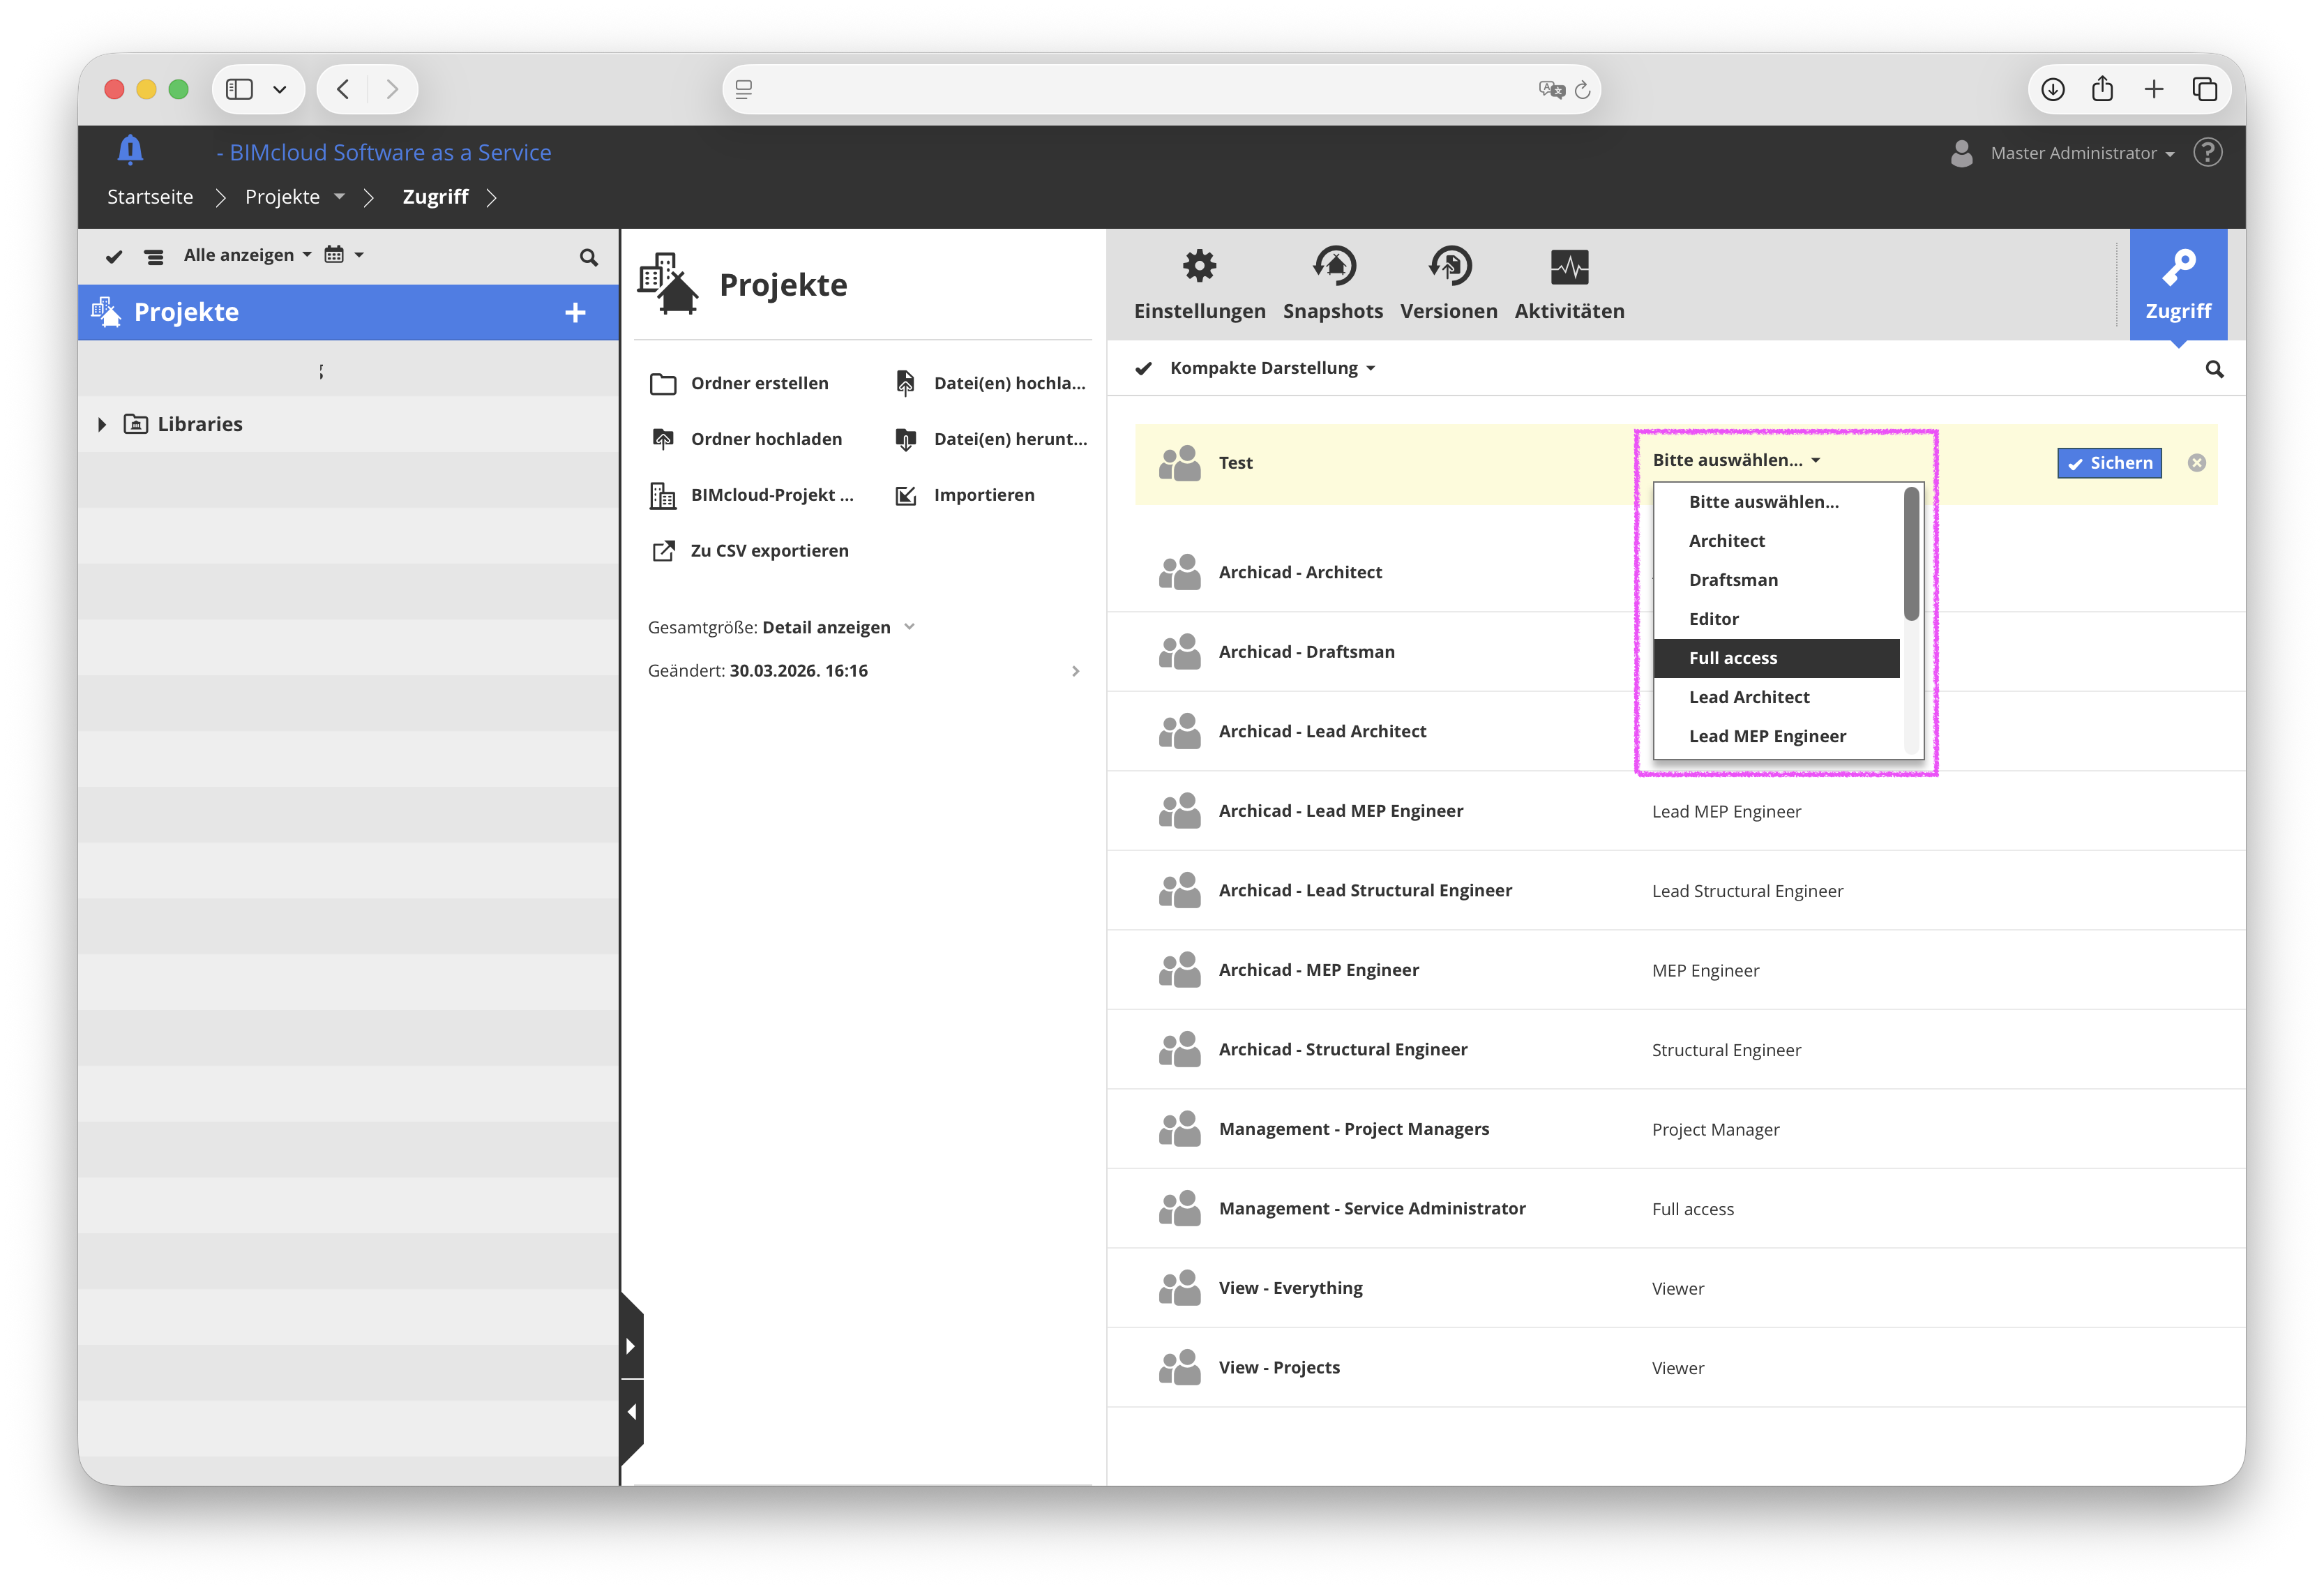This screenshot has height=1589, width=2324.
Task: Click the plus icon next to Projekte
Action: [575, 312]
